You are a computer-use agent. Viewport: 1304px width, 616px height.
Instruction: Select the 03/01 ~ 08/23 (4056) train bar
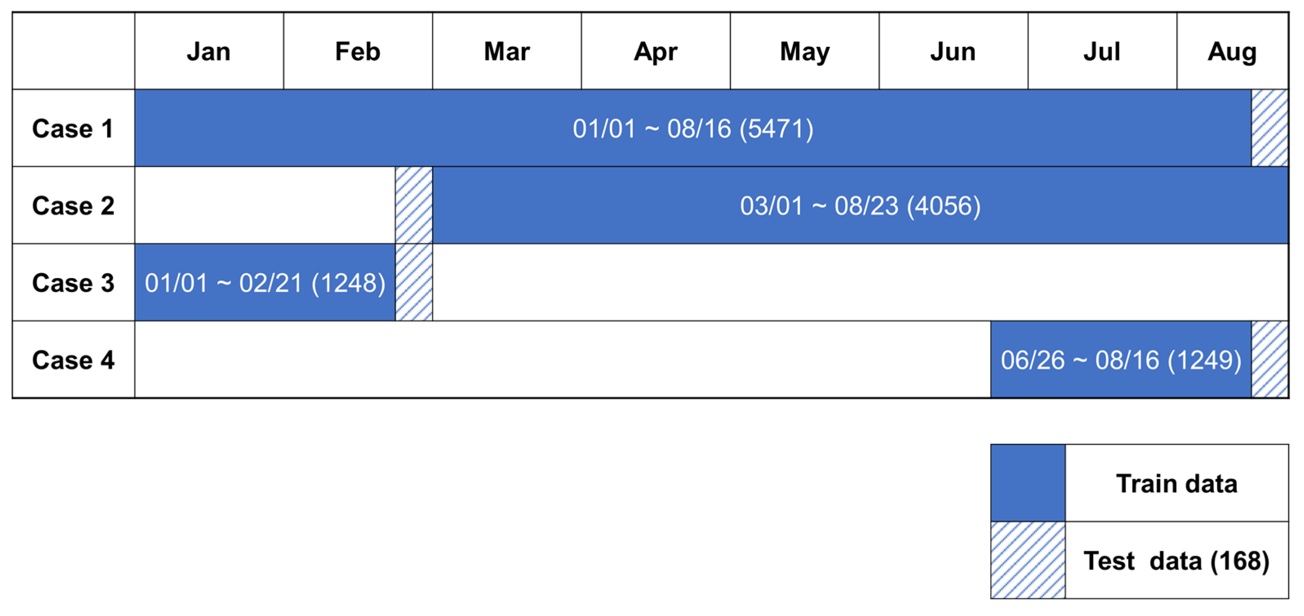(860, 206)
